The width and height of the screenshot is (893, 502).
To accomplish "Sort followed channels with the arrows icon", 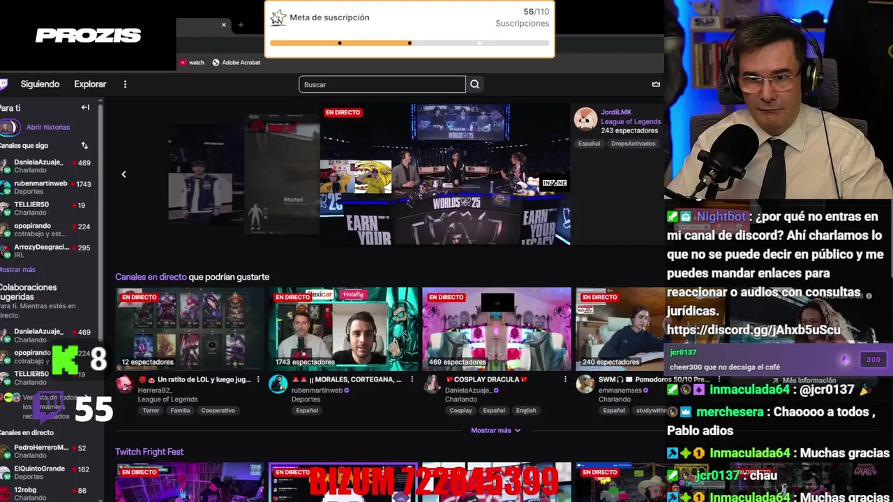I will pos(84,146).
